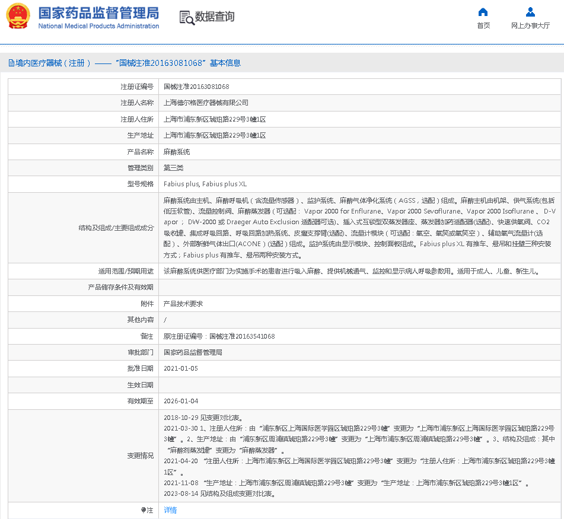This screenshot has width=564, height=519.
Task: Click the product name 麻醉系统 cell
Action: click(x=177, y=152)
